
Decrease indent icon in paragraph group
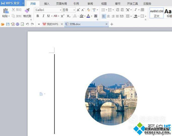point(118,10)
